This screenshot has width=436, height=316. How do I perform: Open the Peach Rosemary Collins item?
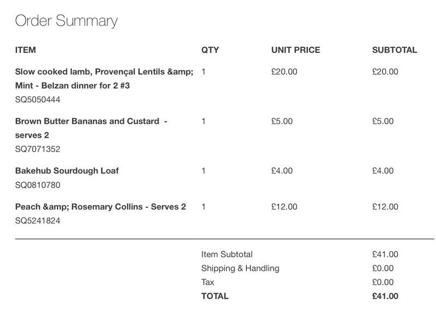(101, 207)
